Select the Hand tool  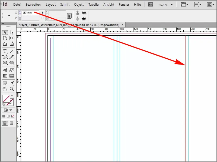pos(5,89)
